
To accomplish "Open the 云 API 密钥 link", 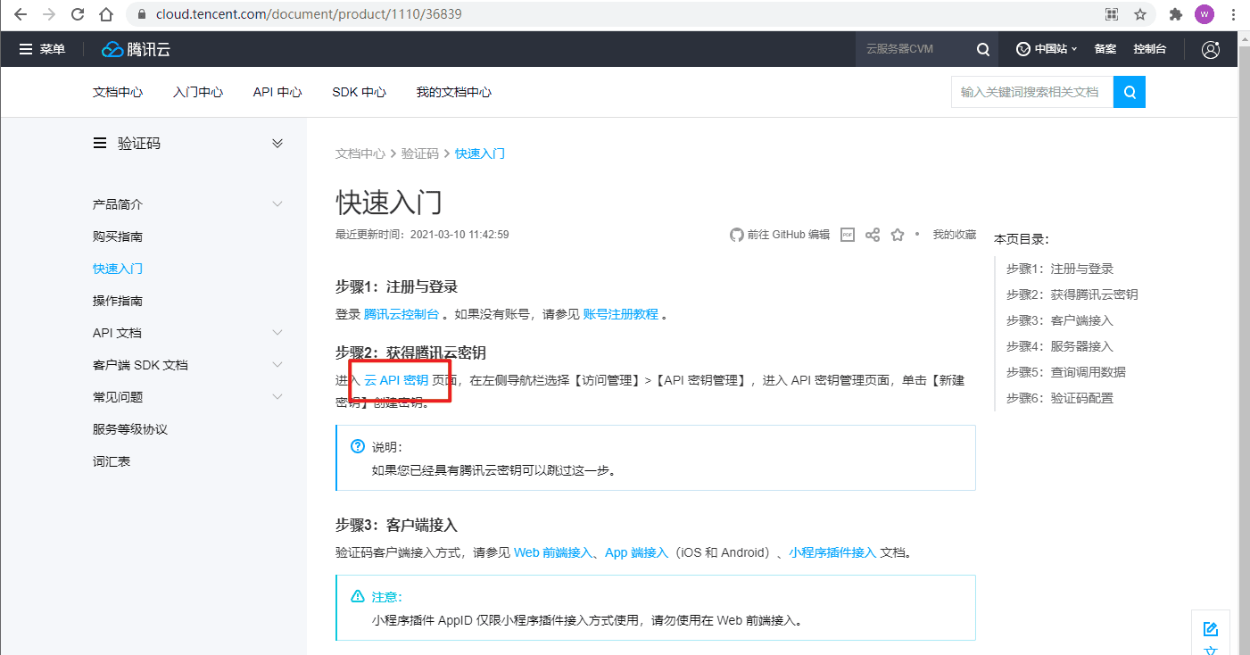I will click(397, 380).
